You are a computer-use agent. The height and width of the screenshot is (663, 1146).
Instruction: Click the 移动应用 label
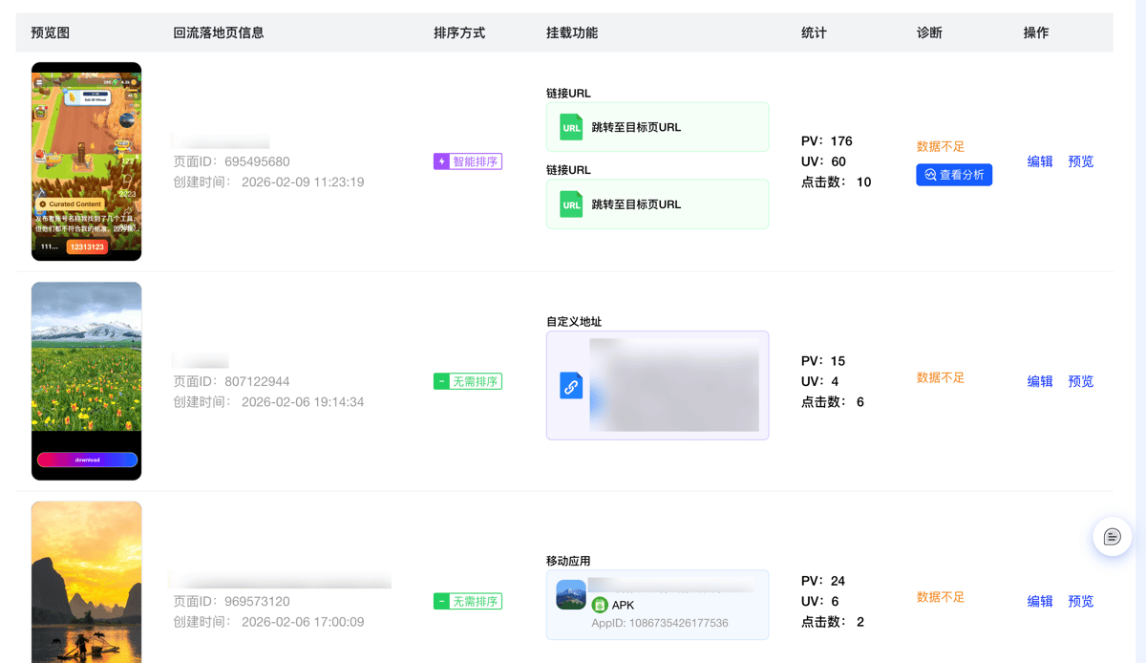pos(568,560)
